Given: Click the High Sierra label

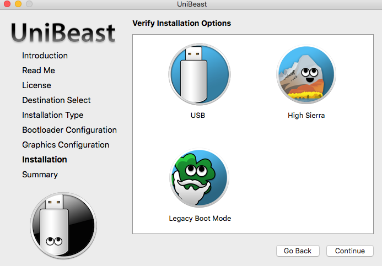Looking at the screenshot, I should coord(306,116).
